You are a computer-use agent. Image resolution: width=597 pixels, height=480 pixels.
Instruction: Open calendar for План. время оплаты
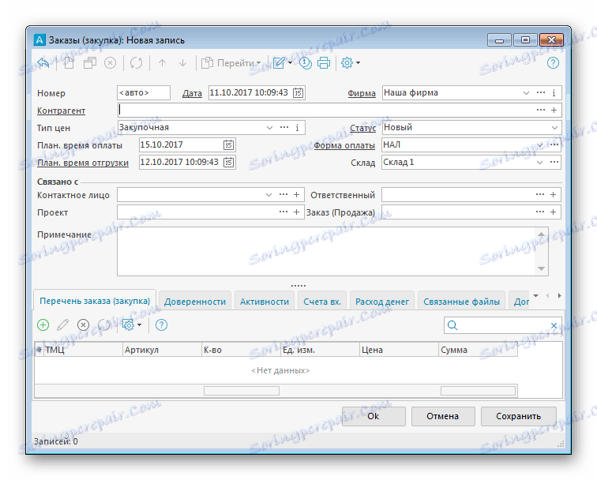(x=228, y=144)
